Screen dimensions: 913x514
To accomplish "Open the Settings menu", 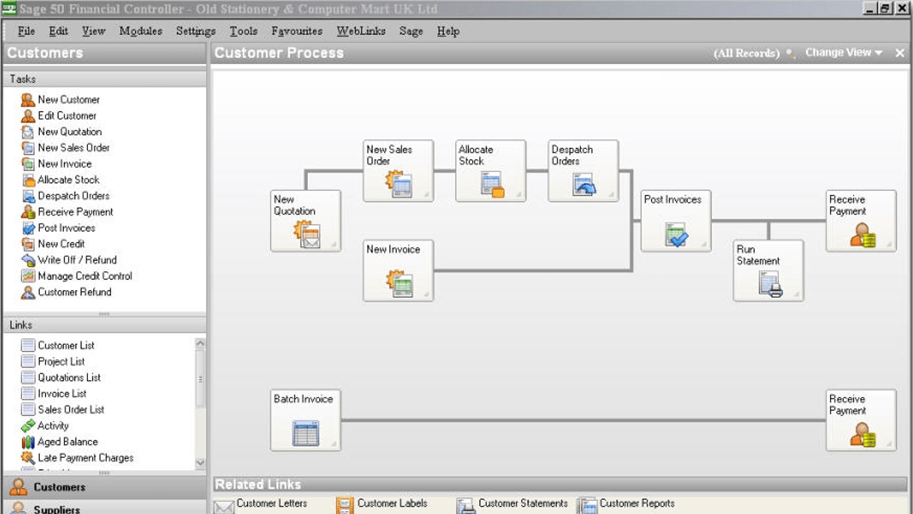I will 196,31.
